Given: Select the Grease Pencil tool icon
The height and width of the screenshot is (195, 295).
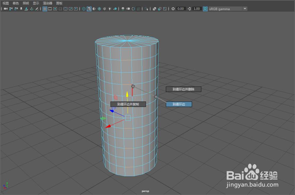Looking at the screenshot, I should (x=37, y=9).
